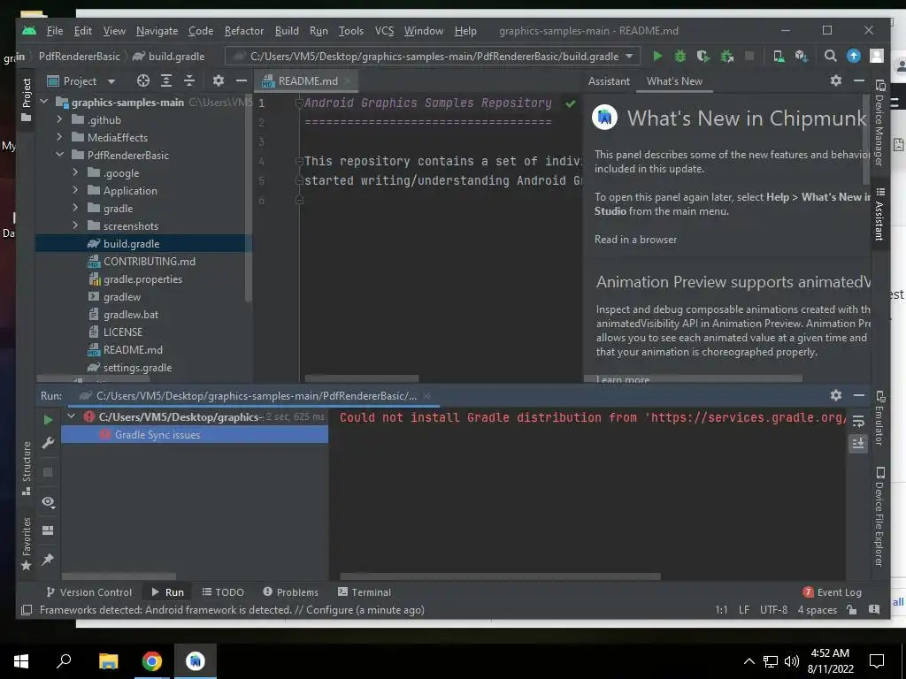Image resolution: width=906 pixels, height=679 pixels.
Task: Click wrench icon in Run panel
Action: click(x=48, y=443)
